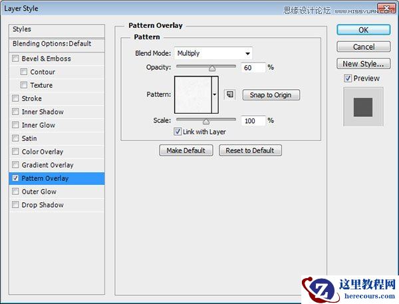Enable the Drop Shadow checkbox
The height and width of the screenshot is (304, 399).
click(15, 204)
